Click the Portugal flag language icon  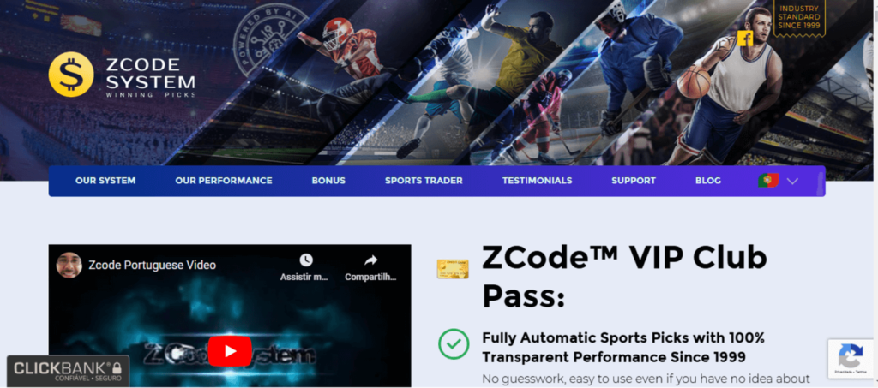click(x=768, y=181)
